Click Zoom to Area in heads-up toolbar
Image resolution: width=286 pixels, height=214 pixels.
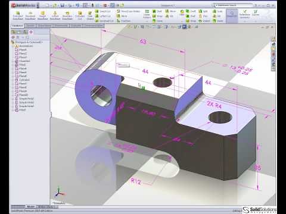click(135, 27)
